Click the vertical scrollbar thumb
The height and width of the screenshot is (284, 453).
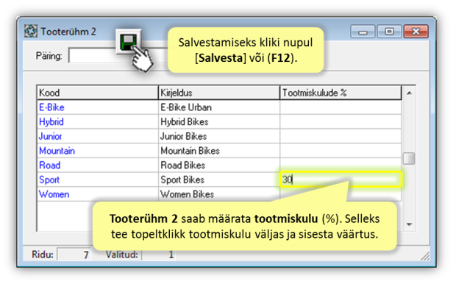click(x=409, y=158)
